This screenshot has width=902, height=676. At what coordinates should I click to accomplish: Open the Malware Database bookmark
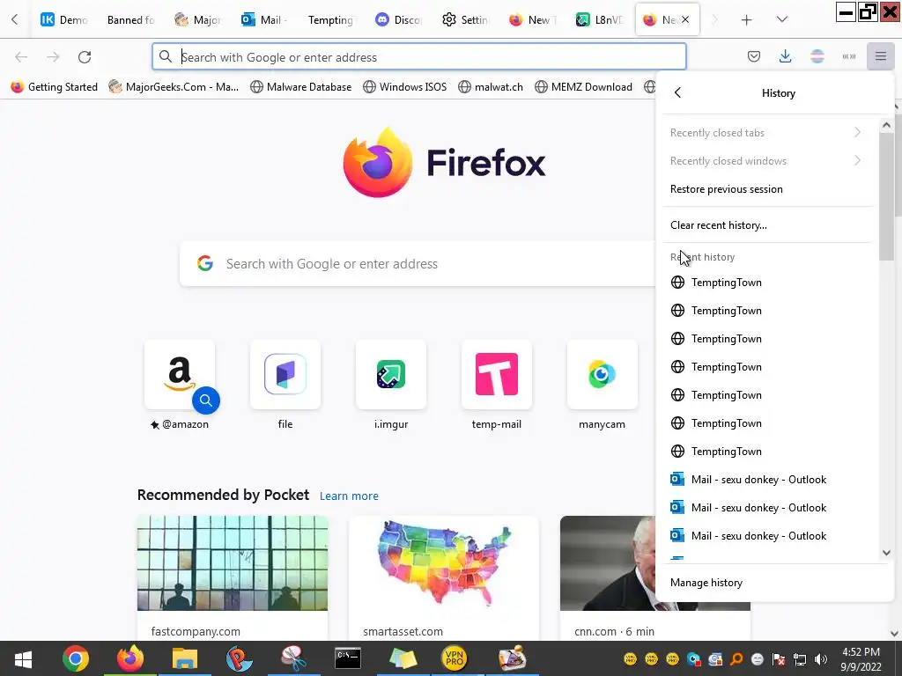coord(301,87)
